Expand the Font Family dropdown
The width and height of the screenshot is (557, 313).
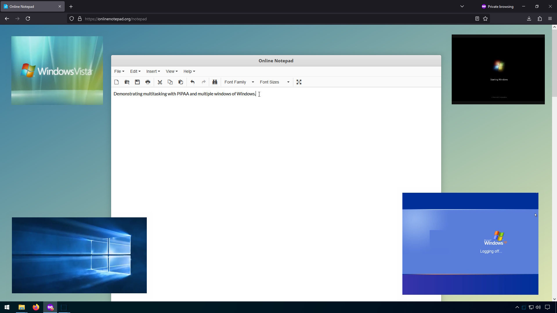pos(239,82)
